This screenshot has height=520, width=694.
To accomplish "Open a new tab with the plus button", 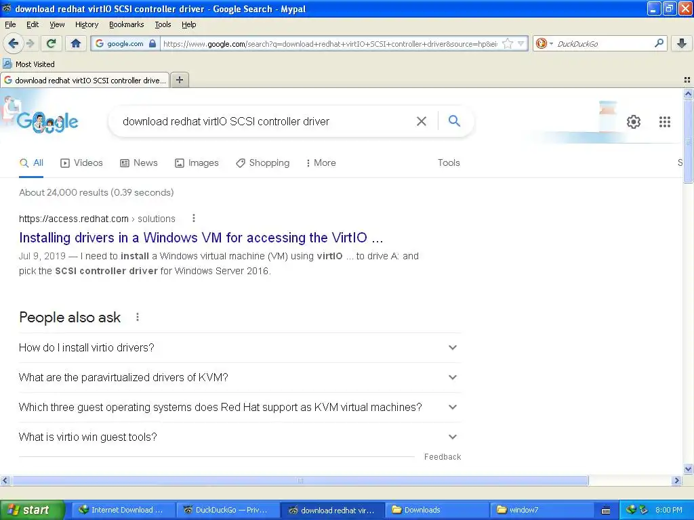I will (179, 80).
